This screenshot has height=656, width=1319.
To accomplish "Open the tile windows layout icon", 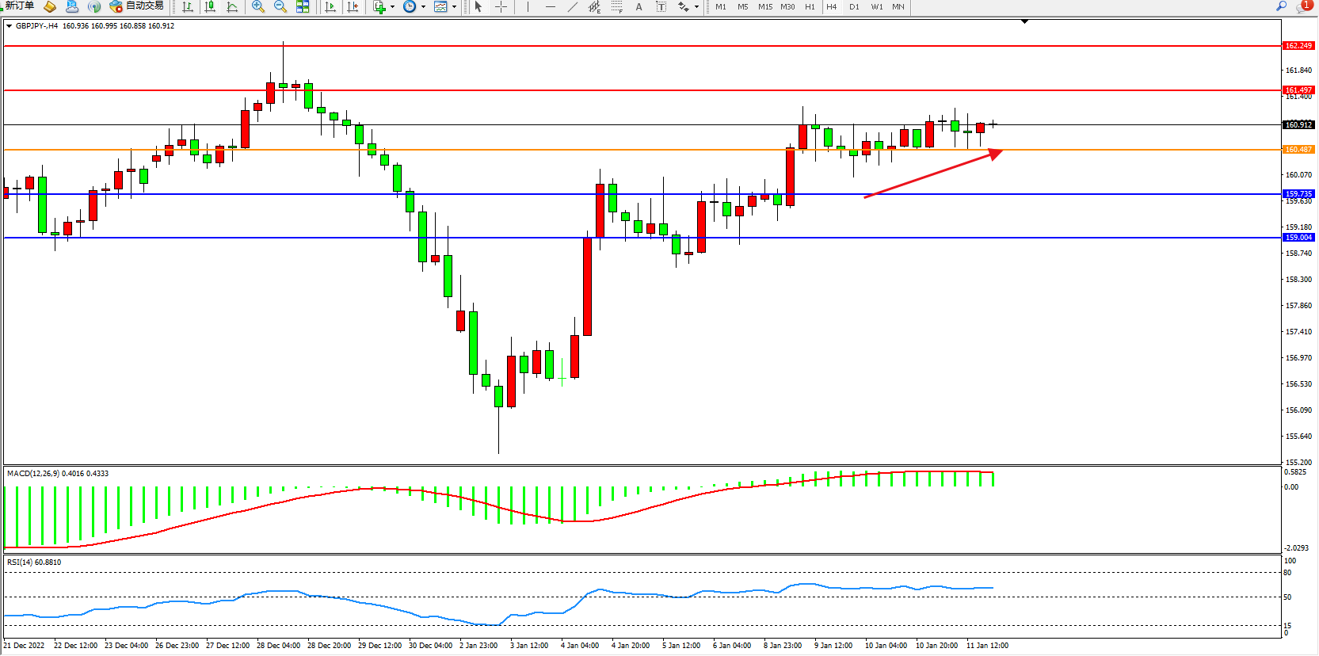I will click(303, 7).
